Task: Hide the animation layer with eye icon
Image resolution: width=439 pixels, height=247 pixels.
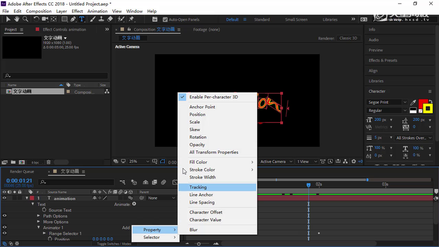Action: pyautogui.click(x=4, y=199)
